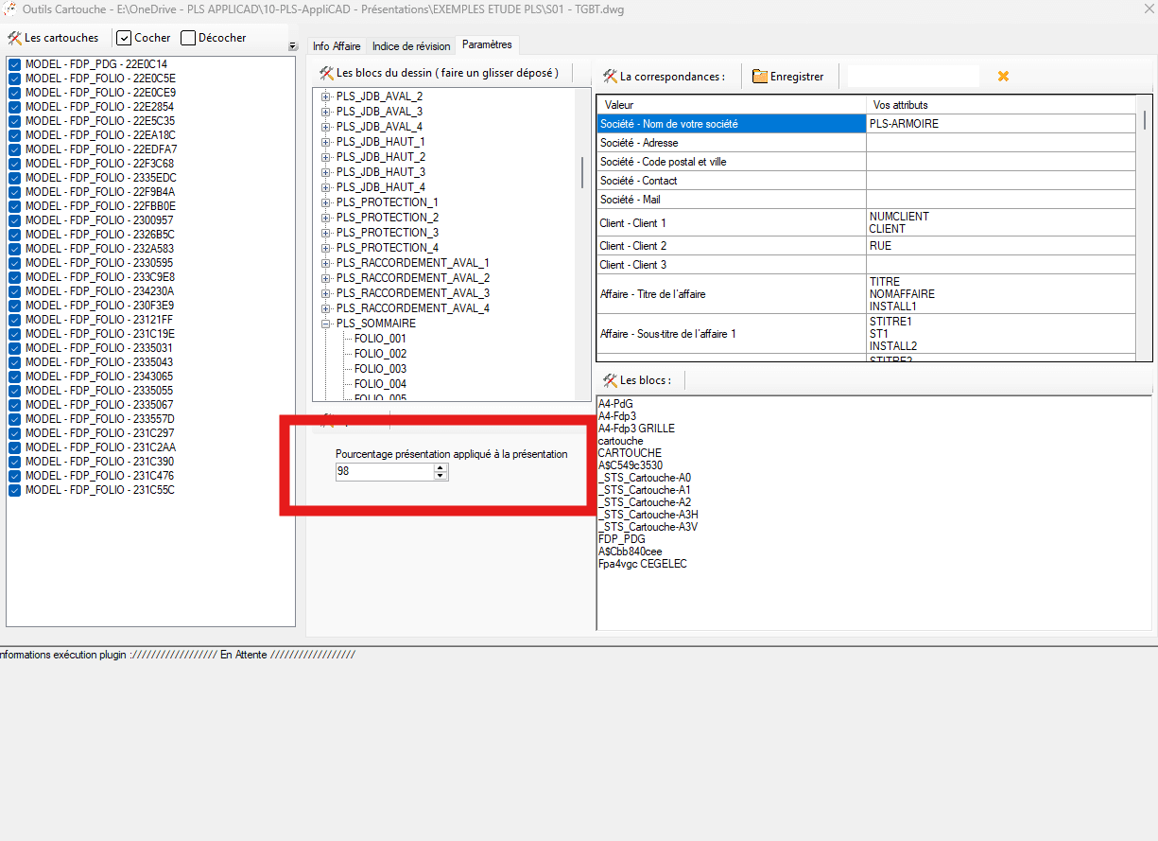Switch to the Info Affaire tab
1158x841 pixels.
[336, 45]
